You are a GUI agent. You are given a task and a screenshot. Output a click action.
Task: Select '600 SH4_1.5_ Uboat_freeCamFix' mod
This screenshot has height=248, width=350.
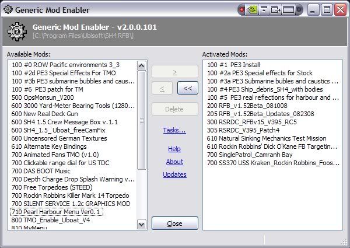click(x=58, y=130)
